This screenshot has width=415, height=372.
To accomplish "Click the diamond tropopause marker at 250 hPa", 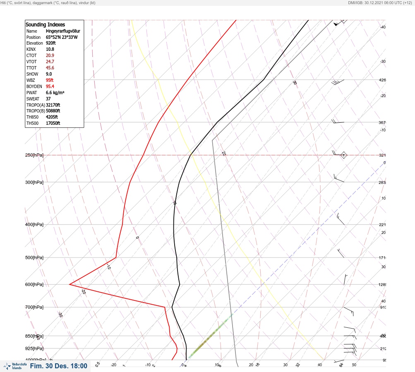I will coord(343,155).
